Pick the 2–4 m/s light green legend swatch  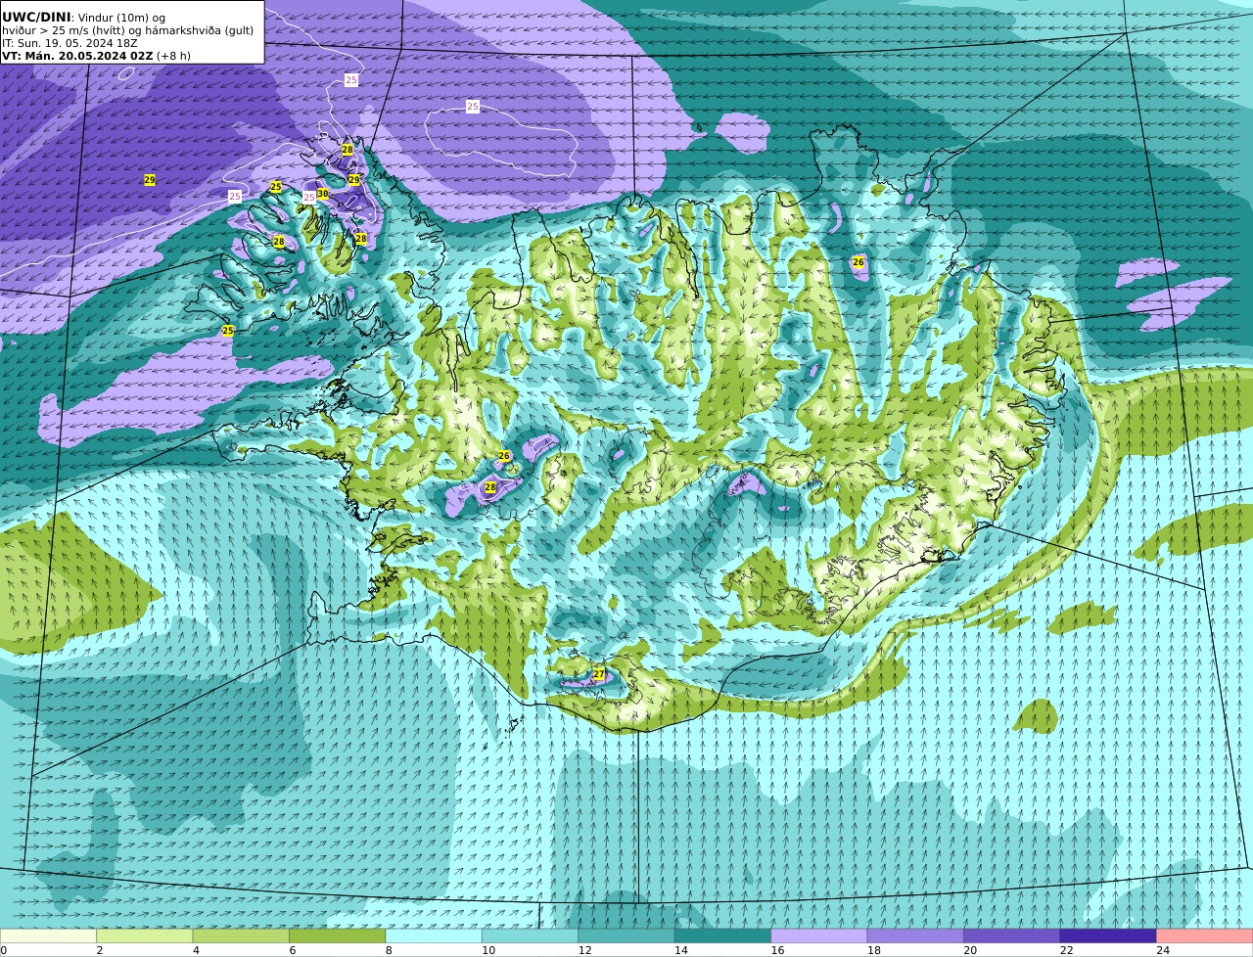(144, 936)
